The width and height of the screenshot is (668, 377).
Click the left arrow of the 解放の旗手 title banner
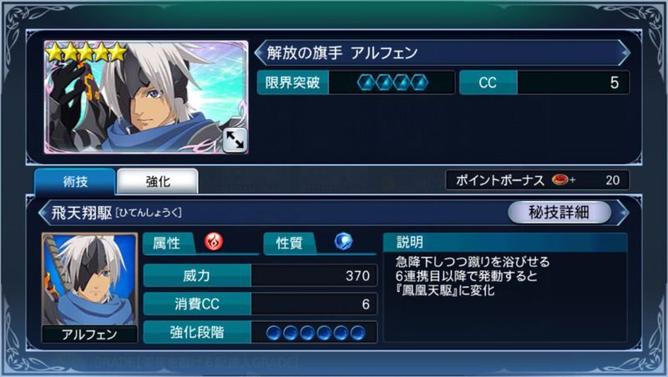pos(260,53)
